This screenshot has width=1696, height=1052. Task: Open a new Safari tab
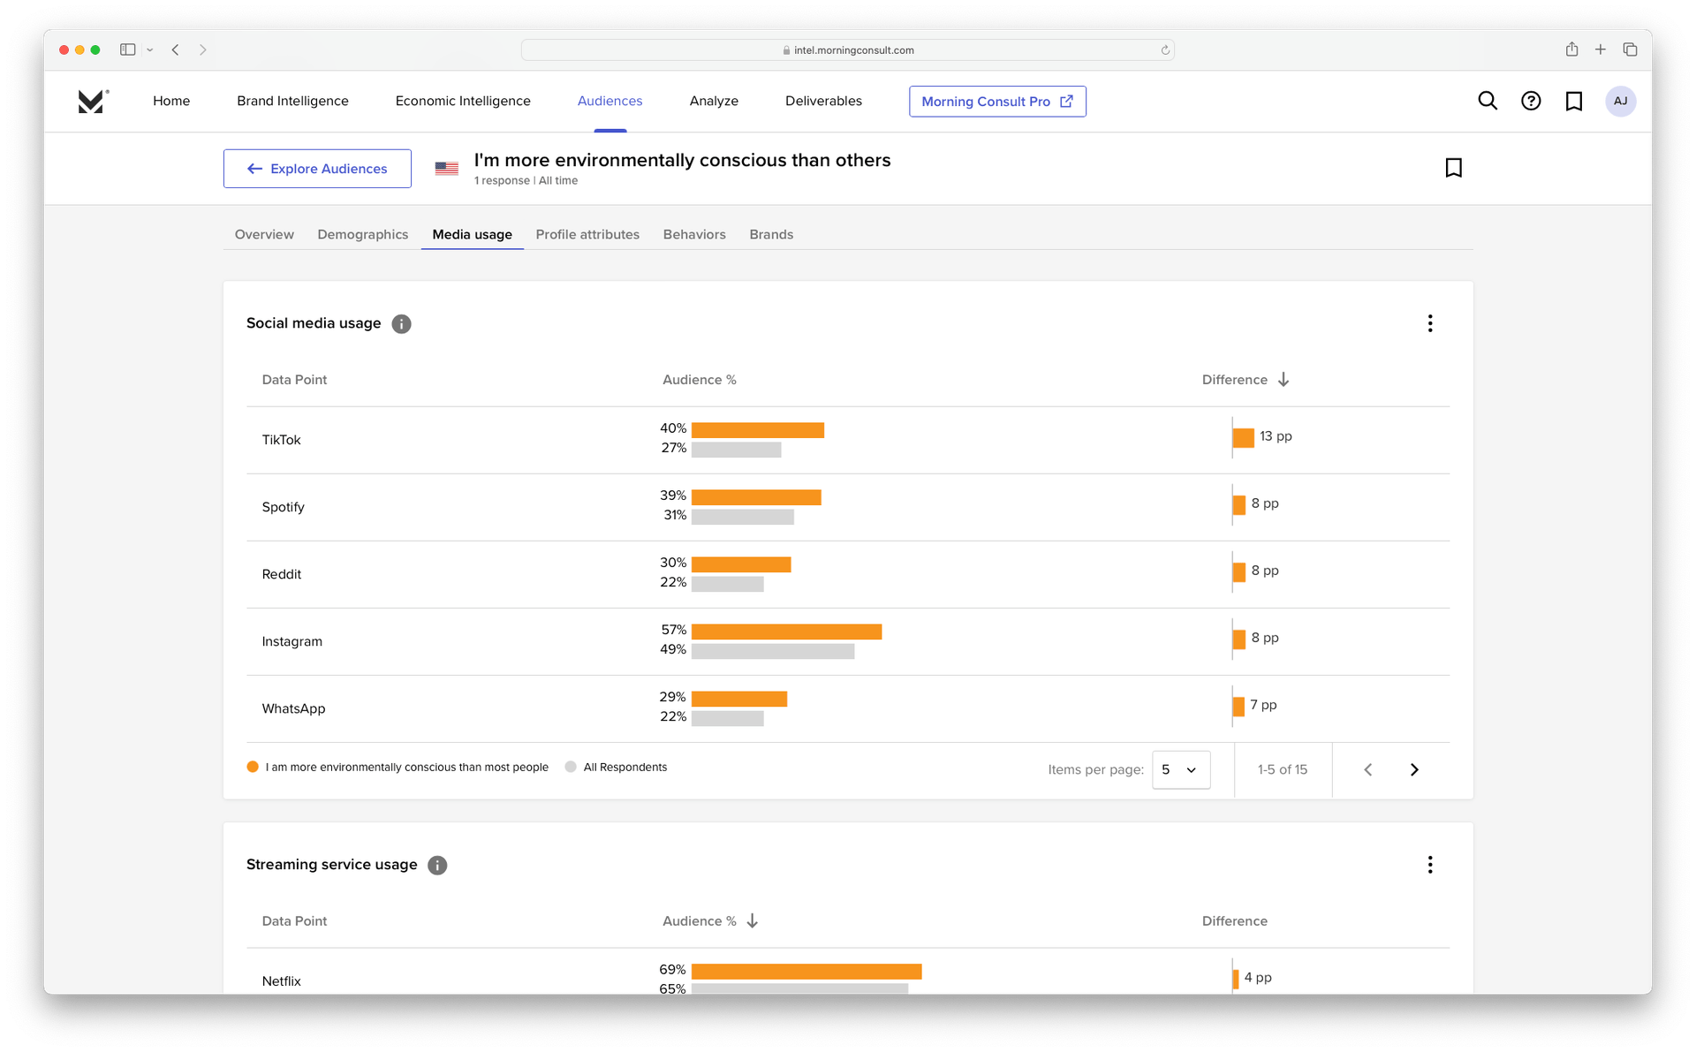1601,49
